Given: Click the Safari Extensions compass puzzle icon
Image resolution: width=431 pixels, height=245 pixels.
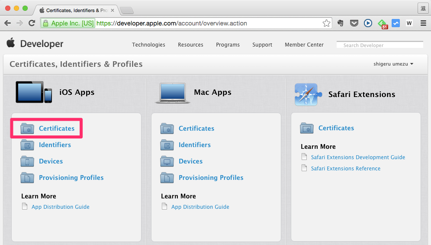Looking at the screenshot, I should point(309,94).
